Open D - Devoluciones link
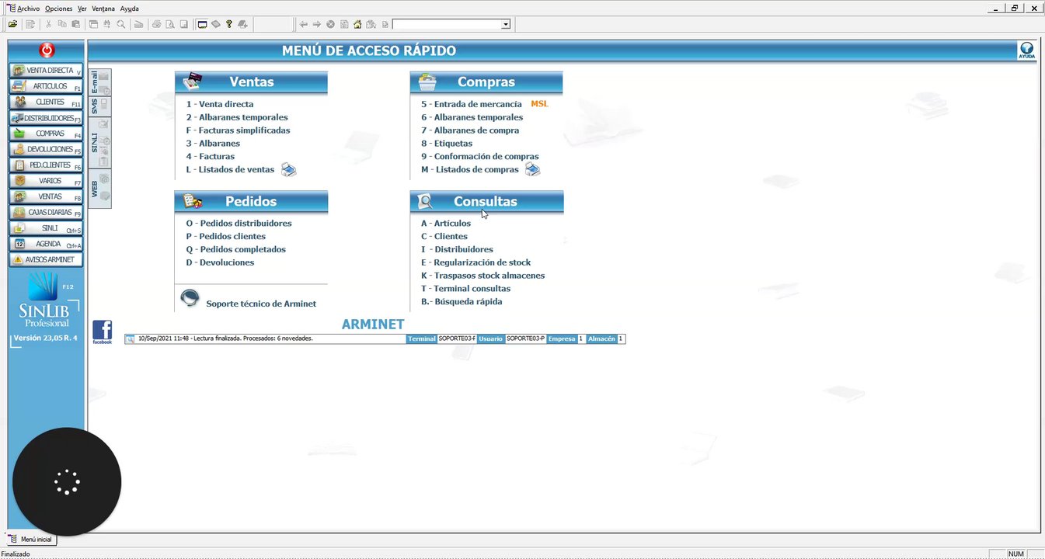 (220, 263)
